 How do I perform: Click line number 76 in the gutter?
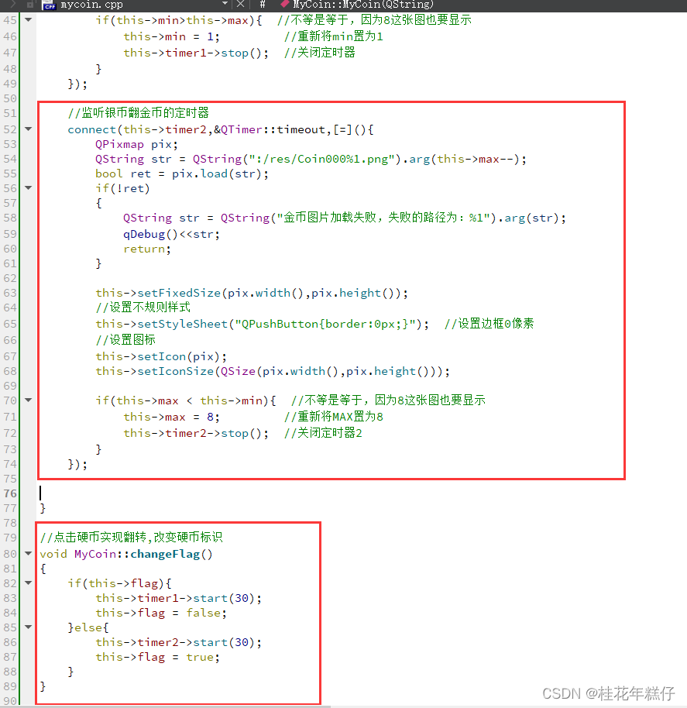tap(10, 493)
